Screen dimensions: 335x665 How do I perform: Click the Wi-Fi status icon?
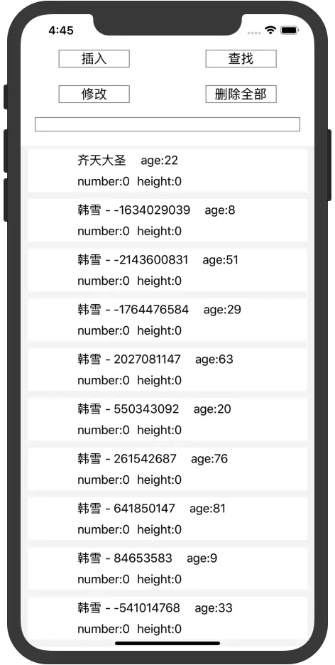(x=270, y=30)
